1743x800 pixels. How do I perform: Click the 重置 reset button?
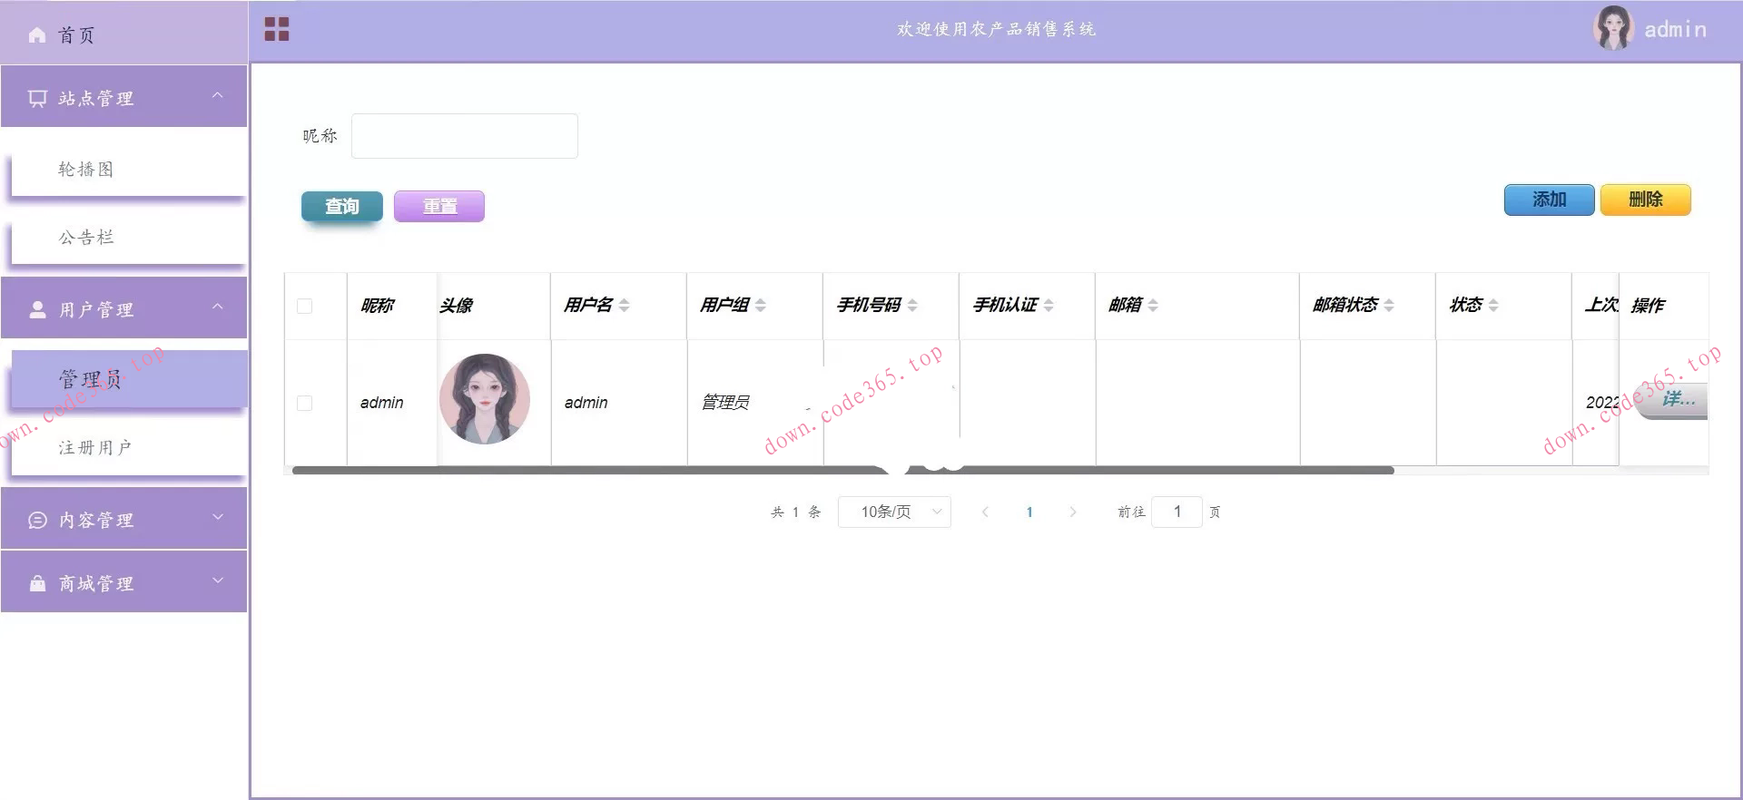pyautogui.click(x=439, y=207)
